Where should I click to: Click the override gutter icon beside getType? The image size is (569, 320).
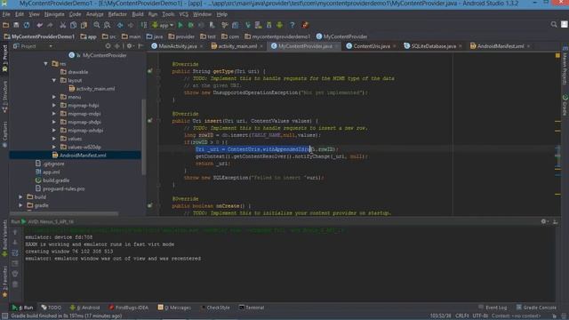[x=150, y=71]
